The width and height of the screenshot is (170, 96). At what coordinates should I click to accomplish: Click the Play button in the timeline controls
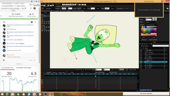pyautogui.click(x=83, y=70)
